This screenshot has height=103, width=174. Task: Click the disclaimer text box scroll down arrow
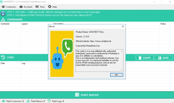pyautogui.click(x=122, y=70)
